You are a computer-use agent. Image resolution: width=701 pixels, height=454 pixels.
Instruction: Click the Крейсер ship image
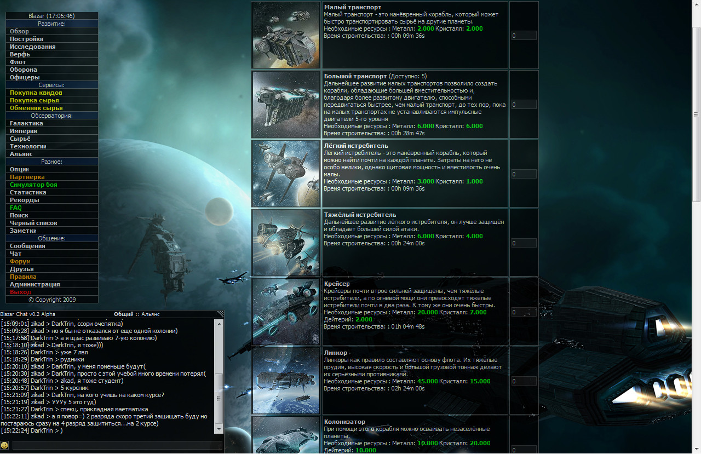click(286, 312)
